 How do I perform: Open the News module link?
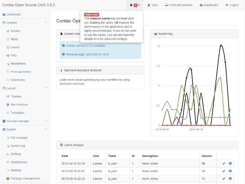14,39
